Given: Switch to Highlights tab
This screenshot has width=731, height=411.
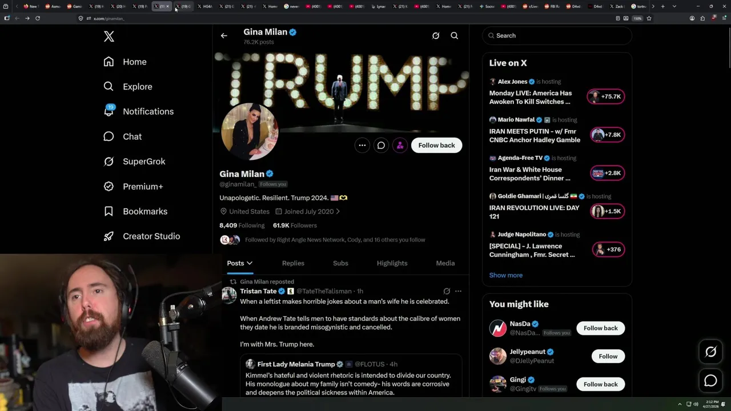Looking at the screenshot, I should [392, 263].
